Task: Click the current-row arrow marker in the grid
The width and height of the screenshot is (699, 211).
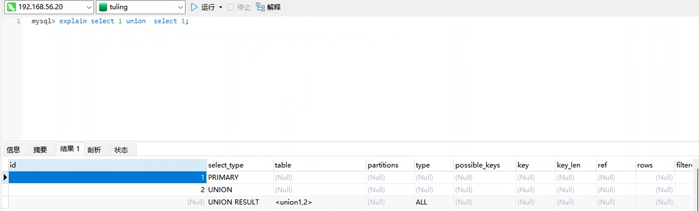Action: click(x=5, y=177)
